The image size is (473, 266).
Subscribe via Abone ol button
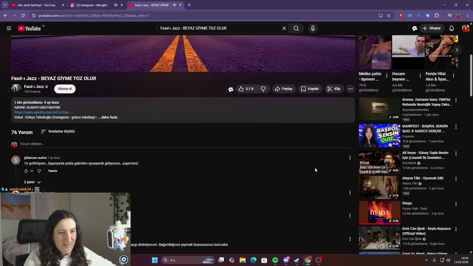pos(65,89)
